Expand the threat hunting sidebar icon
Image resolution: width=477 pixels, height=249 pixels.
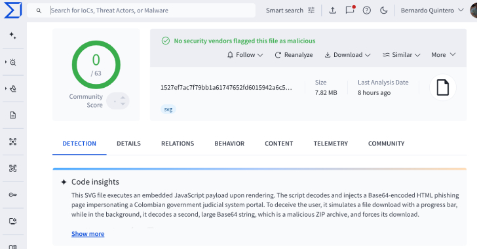[12, 62]
